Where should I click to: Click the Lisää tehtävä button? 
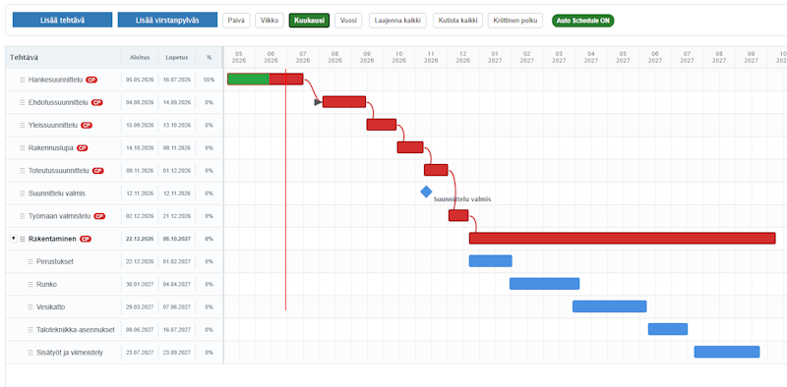[63, 20]
